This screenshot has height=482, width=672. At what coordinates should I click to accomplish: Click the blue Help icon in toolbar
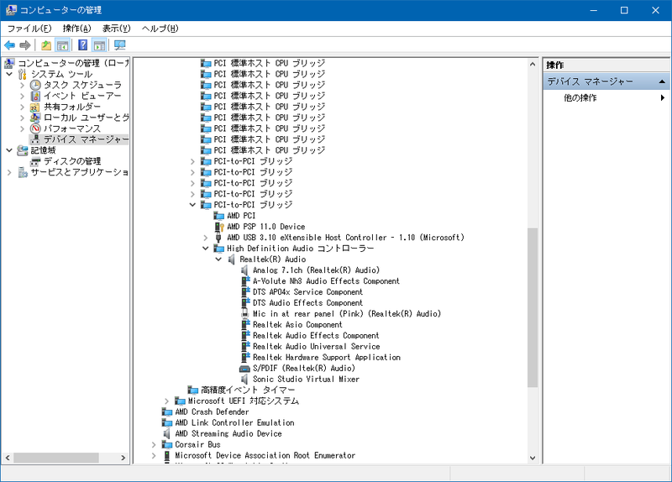(83, 45)
